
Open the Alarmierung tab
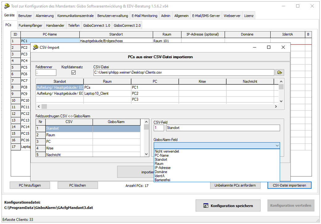(45, 16)
